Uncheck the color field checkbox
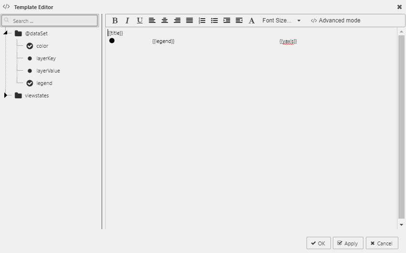 [30, 46]
